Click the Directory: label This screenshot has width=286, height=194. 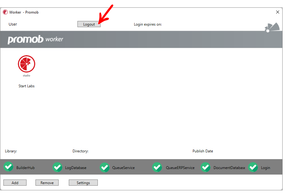point(81,151)
